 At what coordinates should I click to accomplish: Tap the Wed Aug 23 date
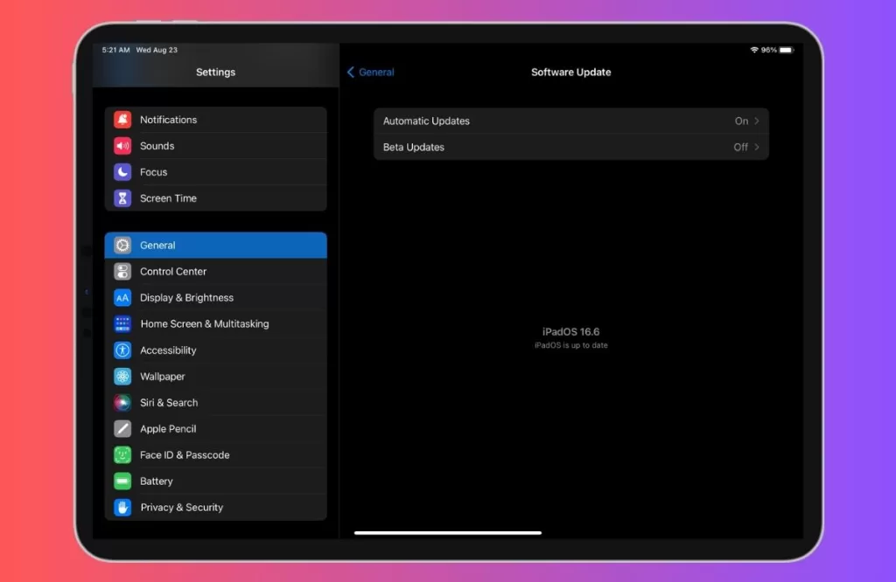[x=157, y=50]
